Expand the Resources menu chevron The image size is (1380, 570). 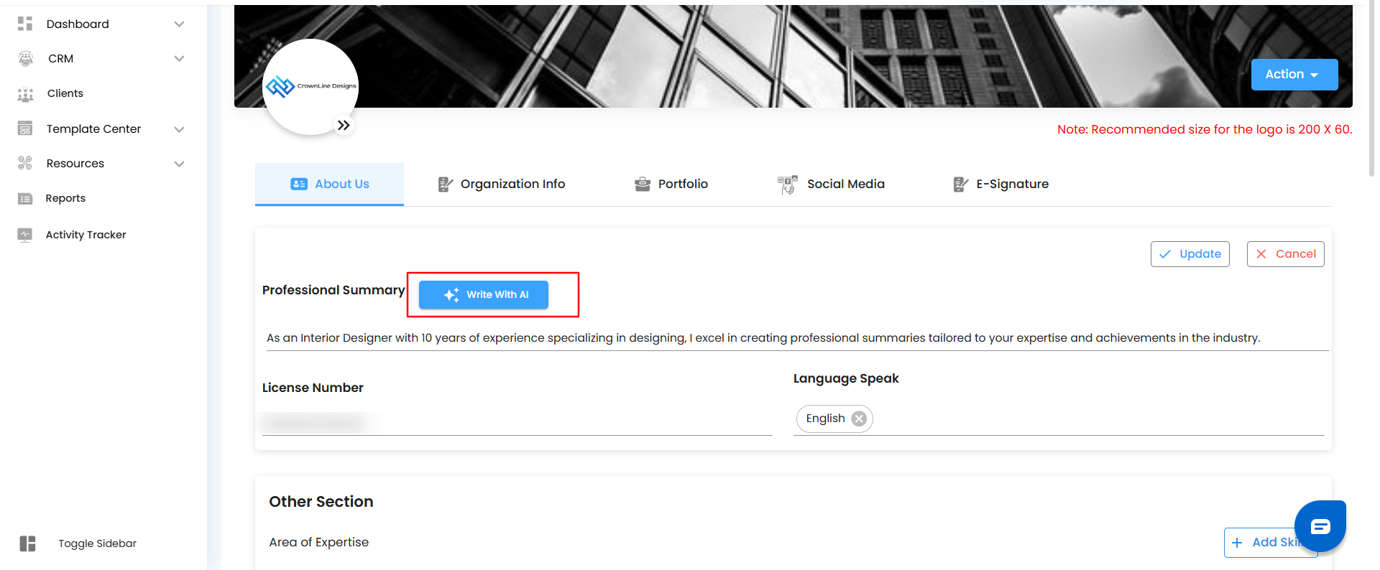tap(180, 164)
